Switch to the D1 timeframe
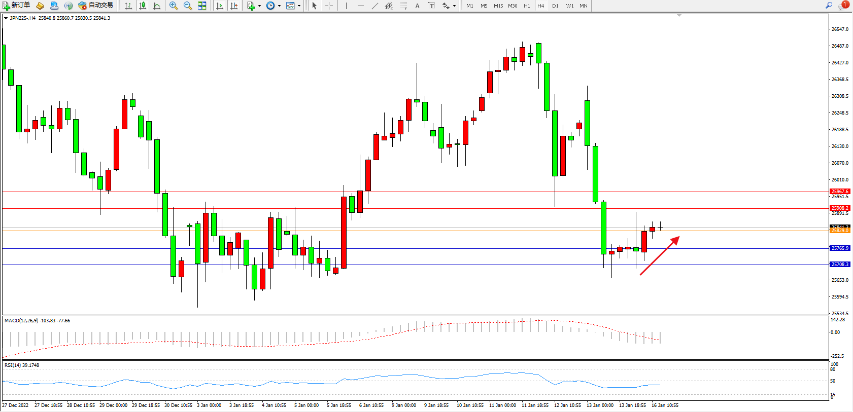 point(555,6)
